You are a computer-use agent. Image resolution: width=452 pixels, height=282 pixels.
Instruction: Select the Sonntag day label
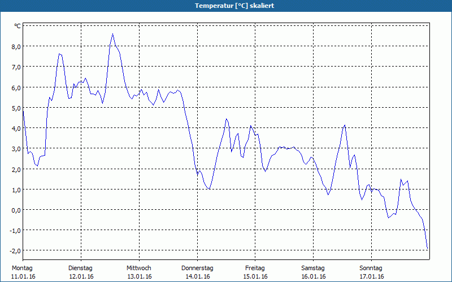371,268
